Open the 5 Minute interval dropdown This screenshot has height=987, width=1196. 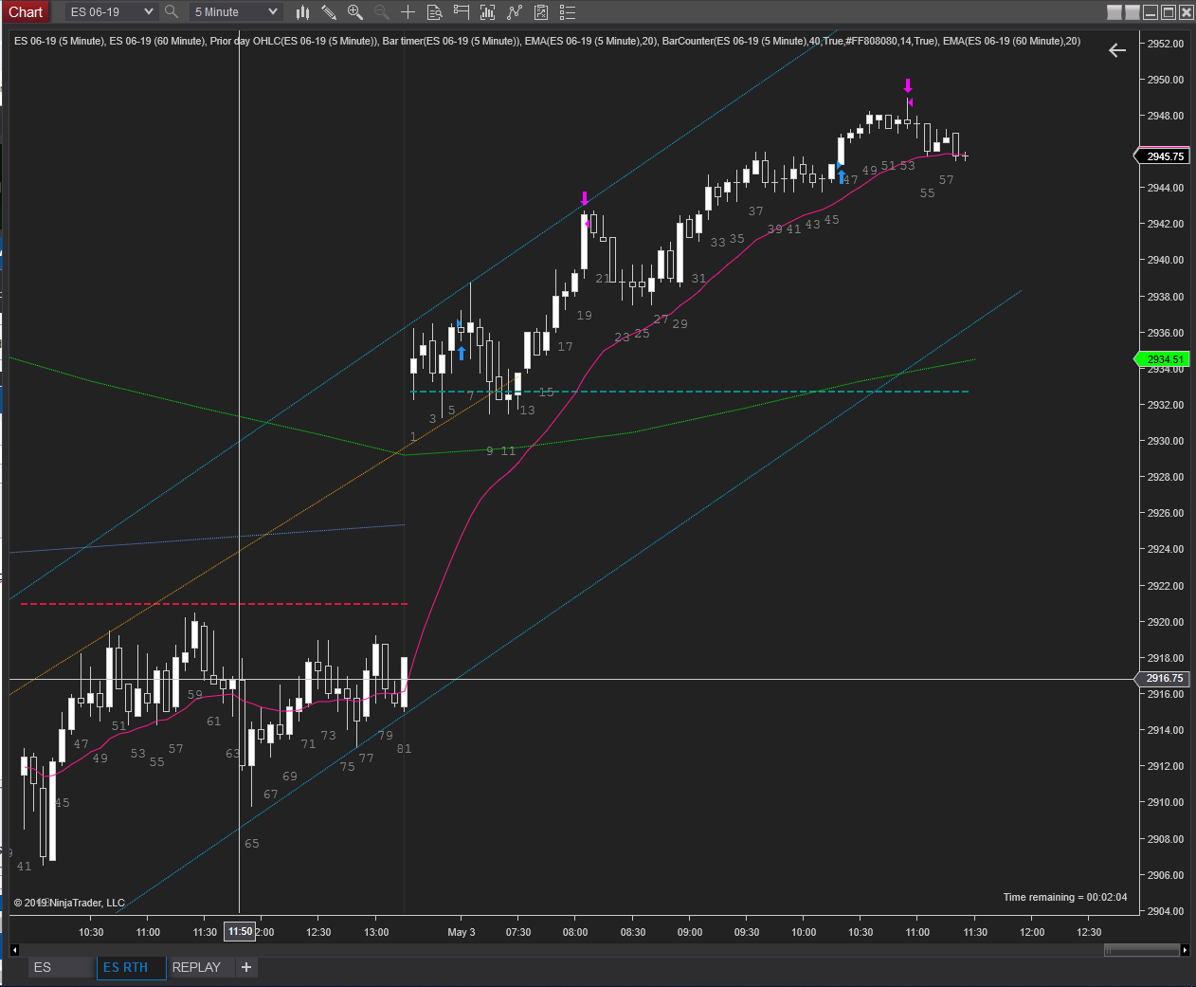[x=234, y=12]
